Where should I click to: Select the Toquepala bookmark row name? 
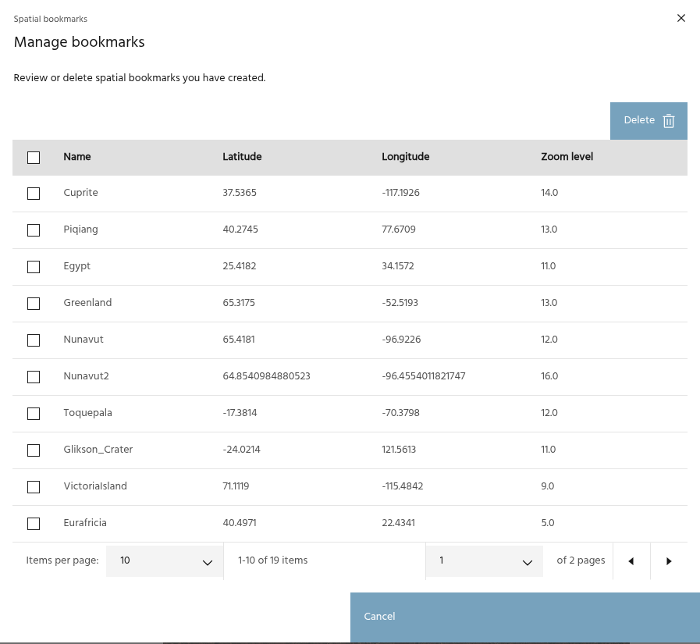(x=88, y=413)
